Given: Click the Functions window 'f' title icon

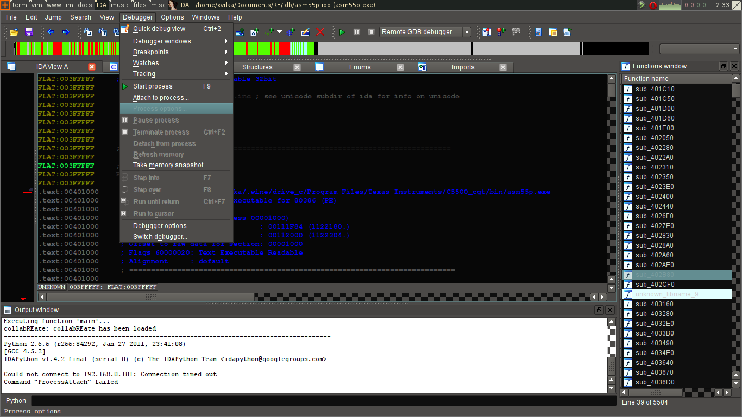Looking at the screenshot, I should tap(625, 66).
